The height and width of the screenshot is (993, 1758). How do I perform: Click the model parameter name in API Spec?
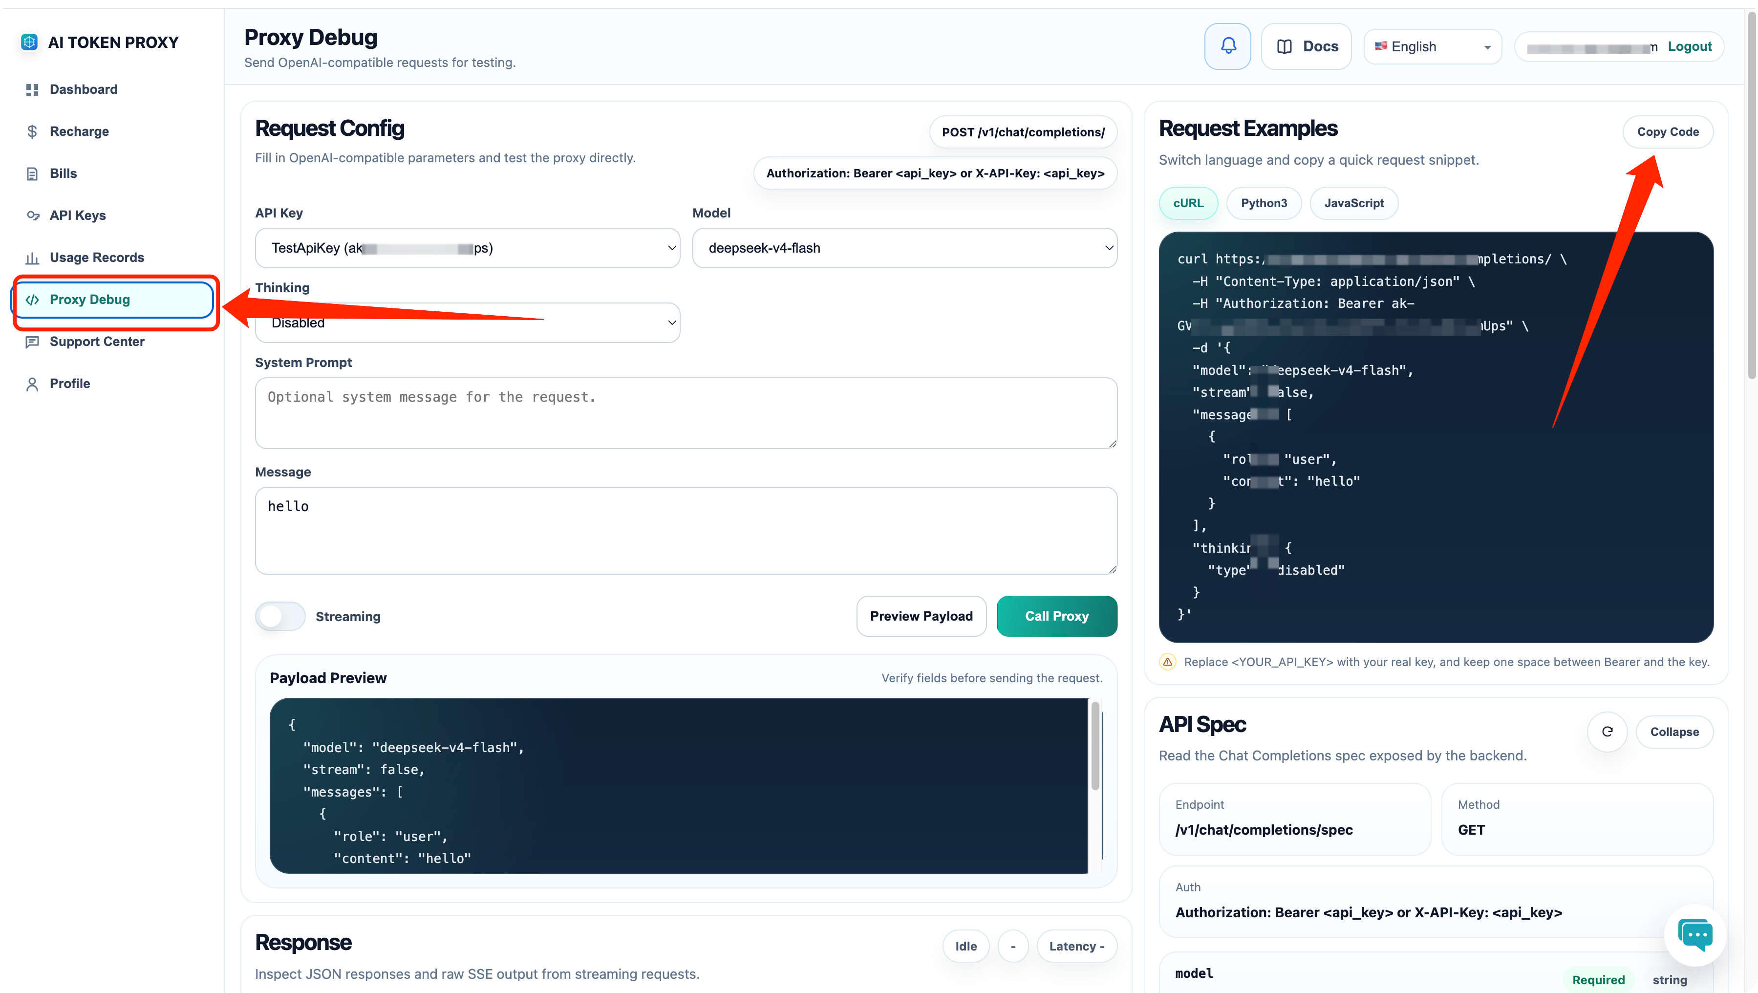click(x=1194, y=974)
